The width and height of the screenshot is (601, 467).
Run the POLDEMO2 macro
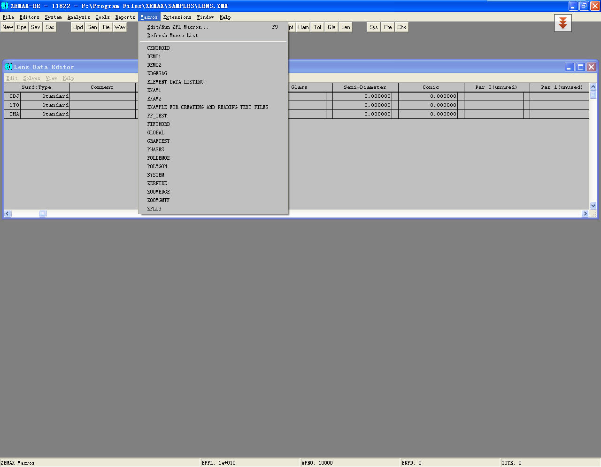pyautogui.click(x=213, y=158)
